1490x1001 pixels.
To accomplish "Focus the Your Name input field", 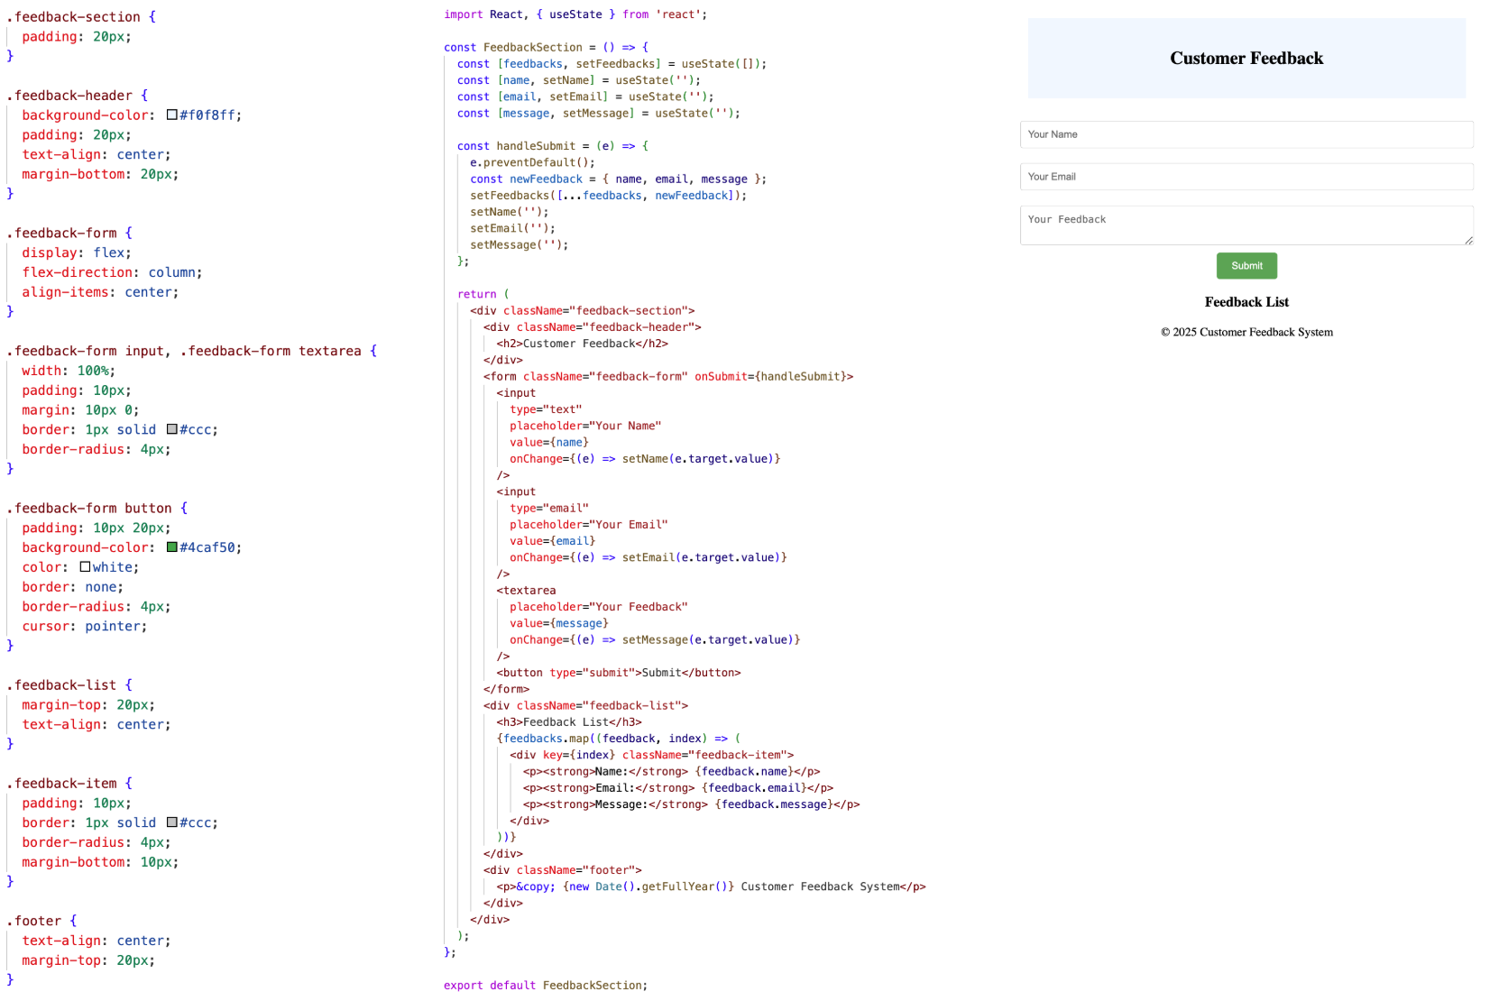I will pyautogui.click(x=1246, y=134).
